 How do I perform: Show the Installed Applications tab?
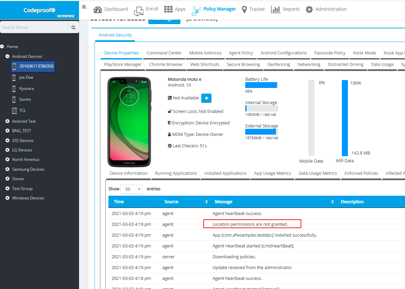226,173
